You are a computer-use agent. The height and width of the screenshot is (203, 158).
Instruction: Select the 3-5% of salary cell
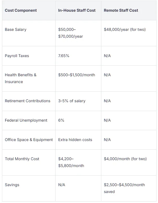pos(72,101)
